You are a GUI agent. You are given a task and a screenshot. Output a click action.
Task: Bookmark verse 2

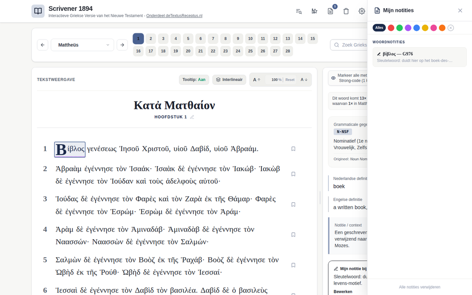(x=293, y=174)
